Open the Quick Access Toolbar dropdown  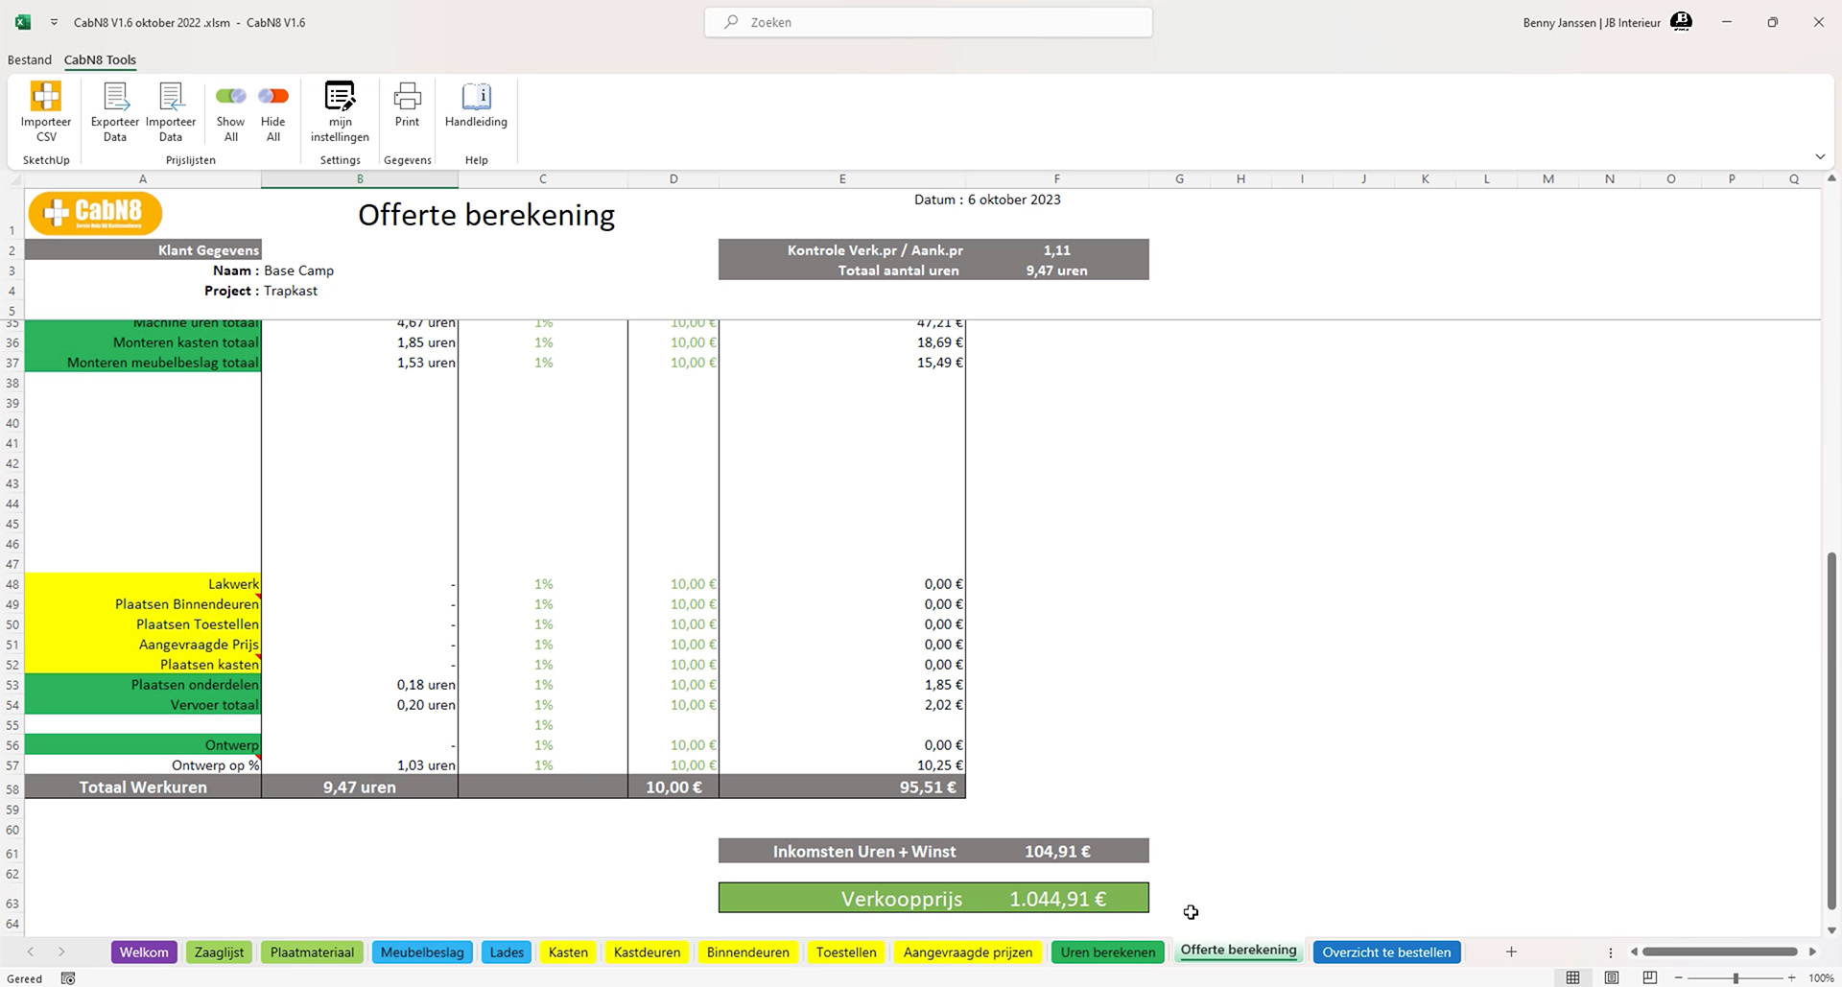52,21
